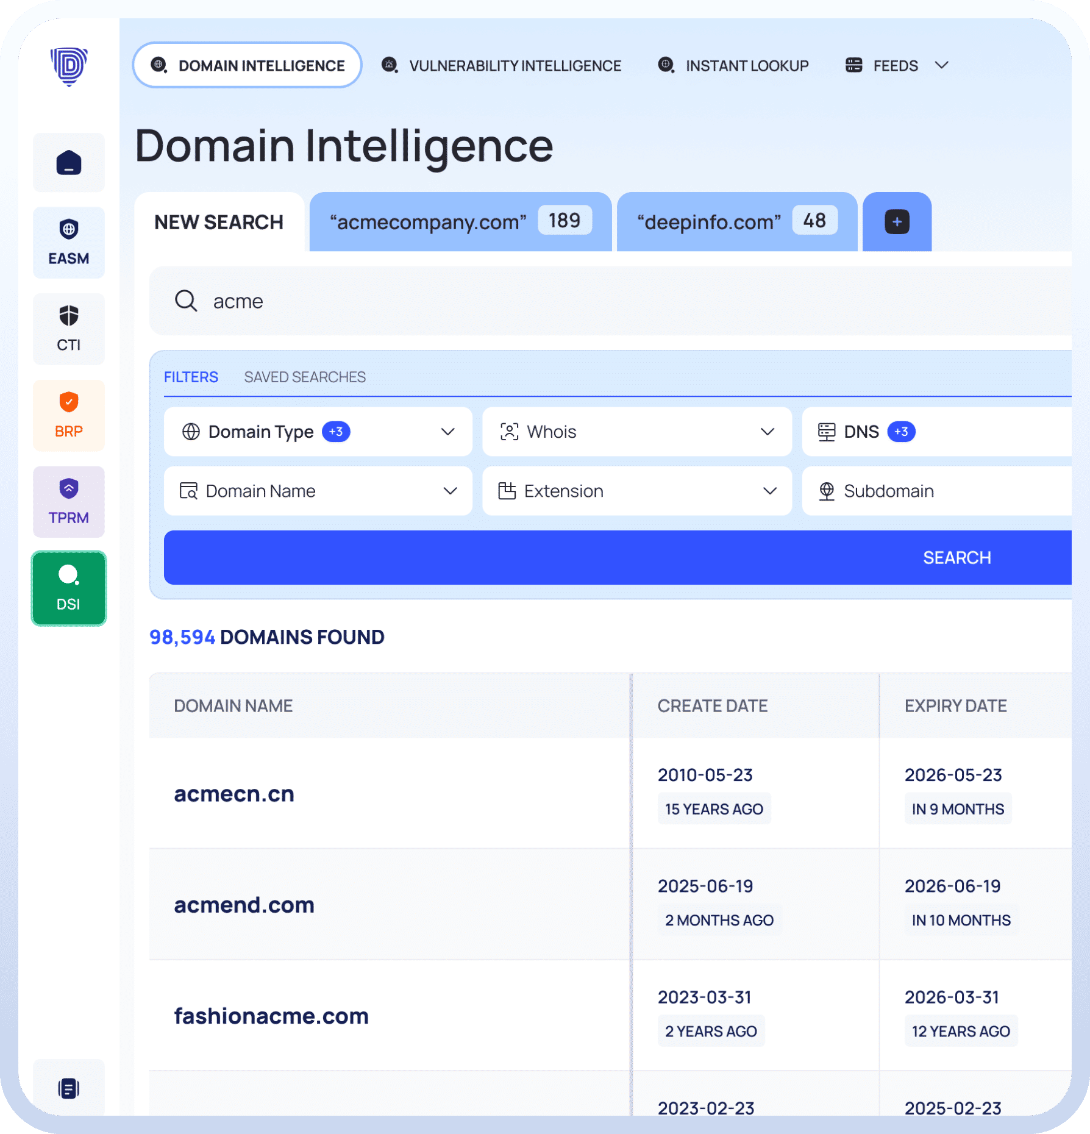Go to the CTI section
This screenshot has width=1090, height=1134.
point(69,329)
